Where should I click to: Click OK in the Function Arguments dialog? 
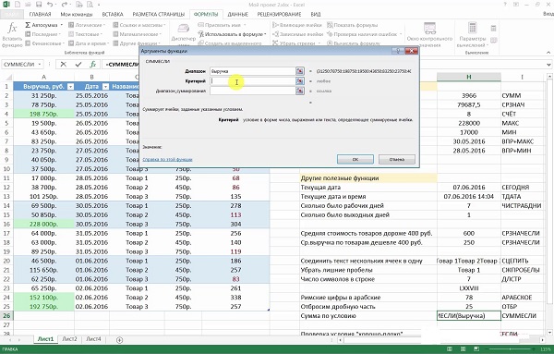[355, 160]
